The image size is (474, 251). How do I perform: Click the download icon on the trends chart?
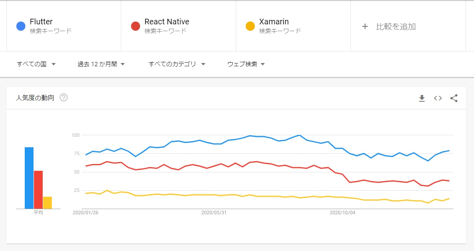click(x=421, y=98)
